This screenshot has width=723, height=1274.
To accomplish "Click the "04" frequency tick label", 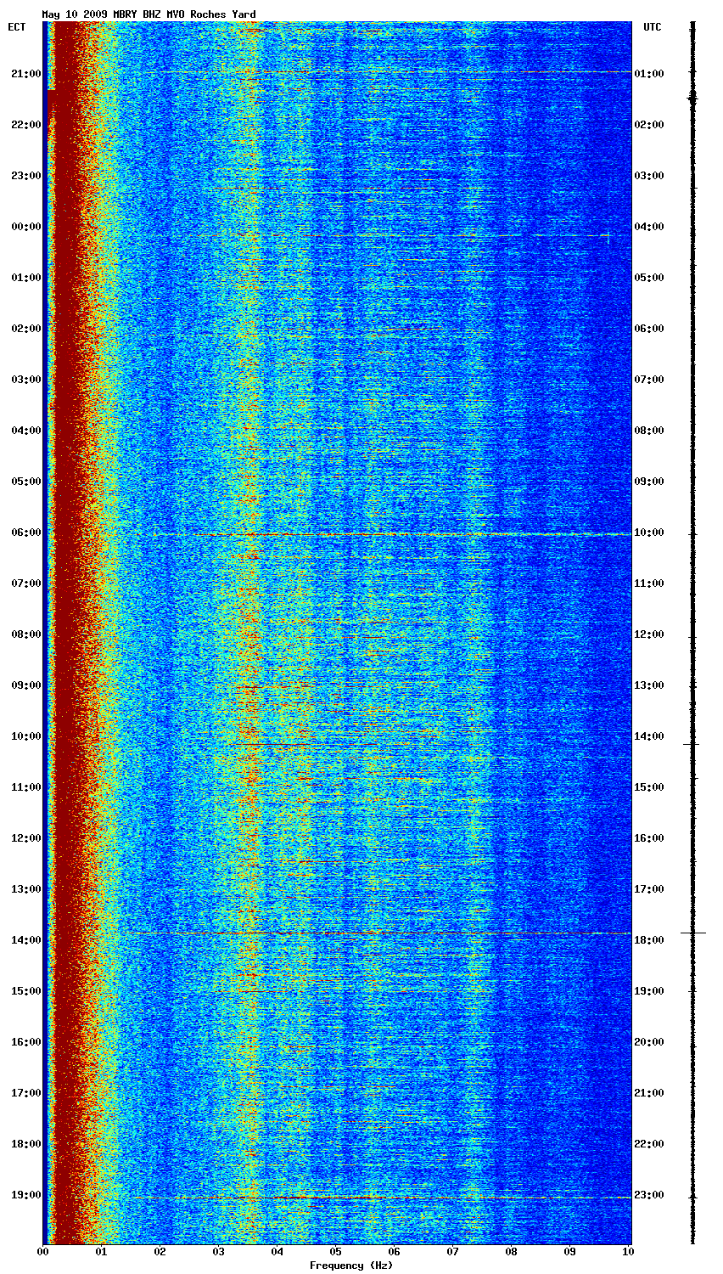I will pos(277,1252).
